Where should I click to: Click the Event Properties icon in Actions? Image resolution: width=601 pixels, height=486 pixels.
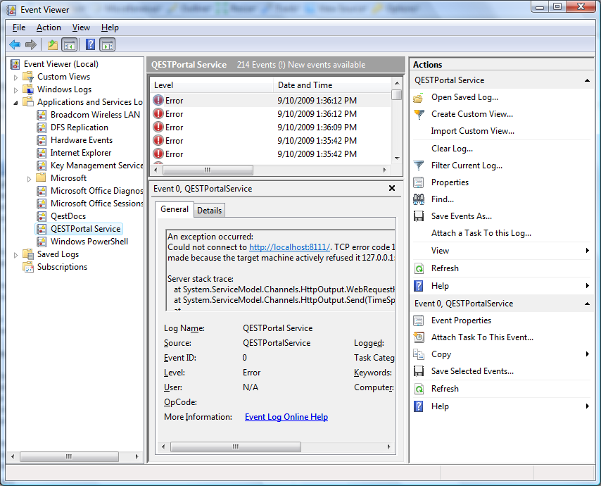(x=419, y=320)
